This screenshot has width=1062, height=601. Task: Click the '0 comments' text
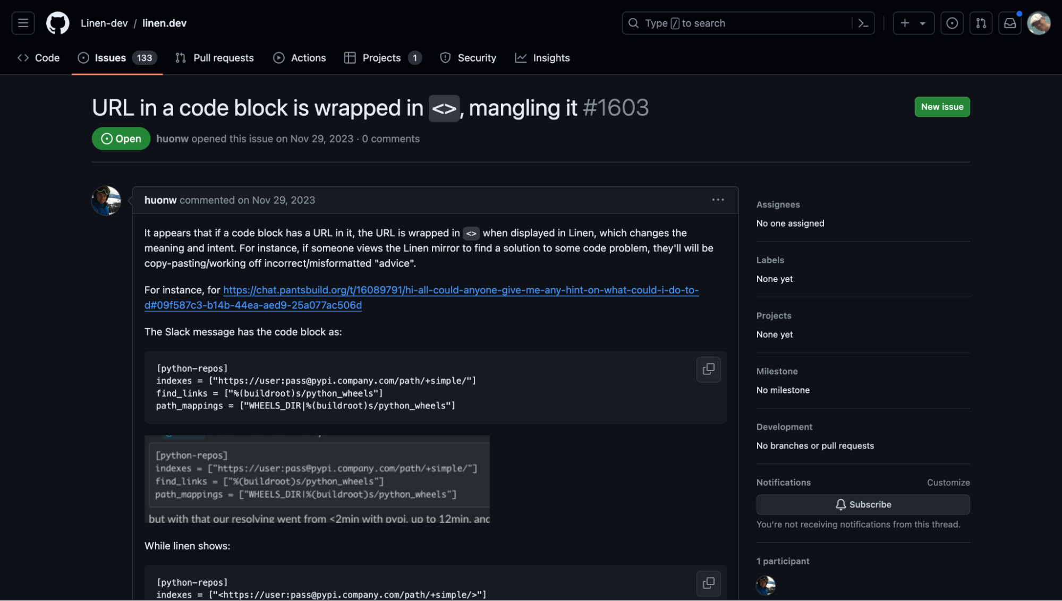[390, 139]
